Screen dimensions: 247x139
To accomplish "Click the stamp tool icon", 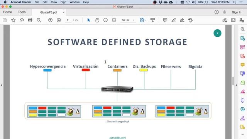I will (x=190, y=20).
